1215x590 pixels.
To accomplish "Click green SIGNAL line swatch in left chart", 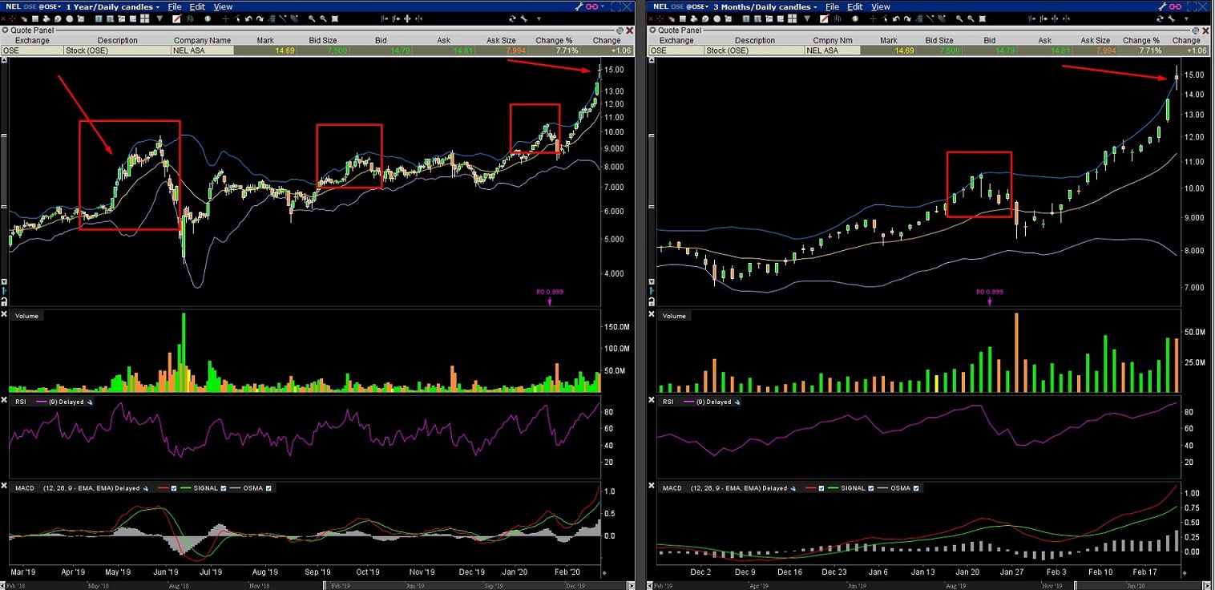I will point(186,487).
